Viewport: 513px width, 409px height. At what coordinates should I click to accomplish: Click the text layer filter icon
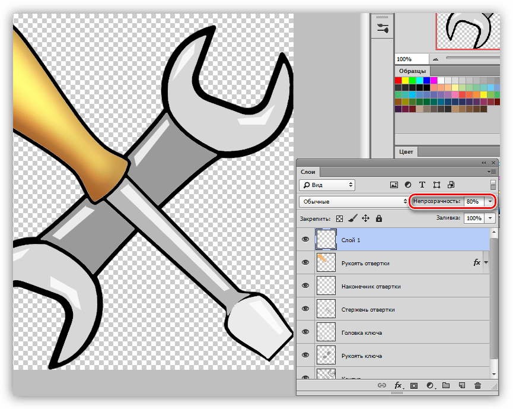pyautogui.click(x=422, y=185)
